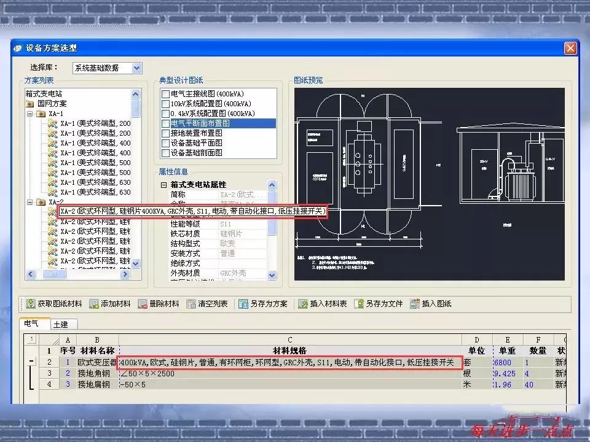
Task: Click the 接地角钢 cell
Action: pyautogui.click(x=98, y=374)
